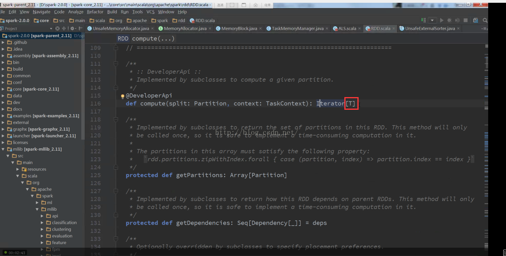Switch to the UnsafeExternalSorter.java tab

(x=430, y=29)
